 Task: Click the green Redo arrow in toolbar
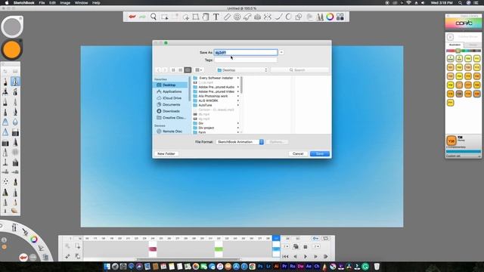coord(142,17)
